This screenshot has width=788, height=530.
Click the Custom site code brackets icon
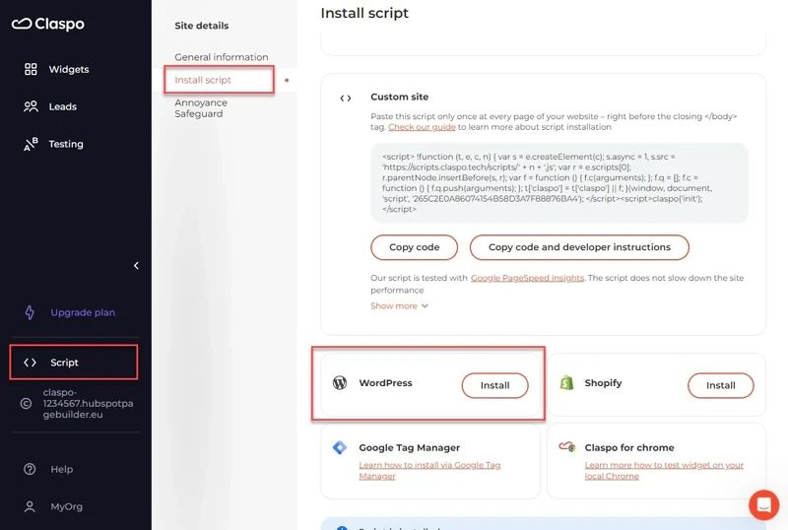346,99
